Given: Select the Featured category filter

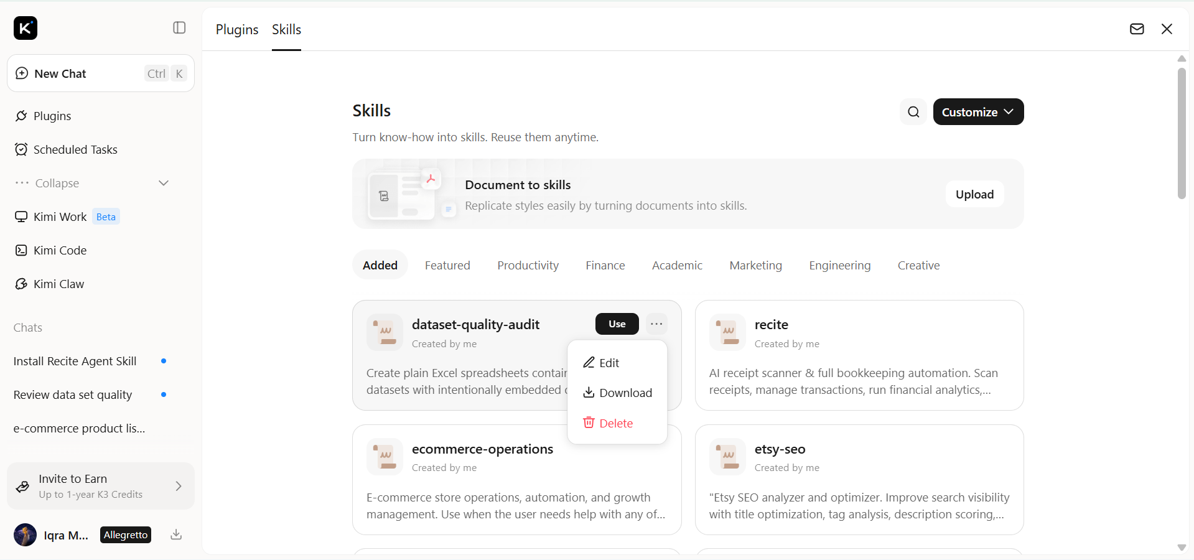Looking at the screenshot, I should tap(447, 265).
